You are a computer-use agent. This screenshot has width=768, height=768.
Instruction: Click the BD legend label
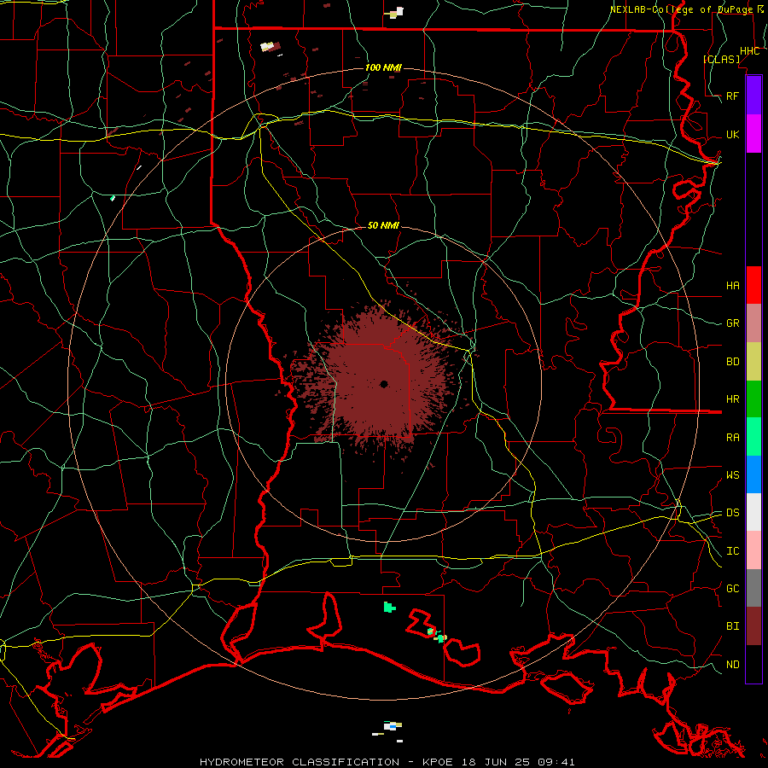(x=732, y=362)
